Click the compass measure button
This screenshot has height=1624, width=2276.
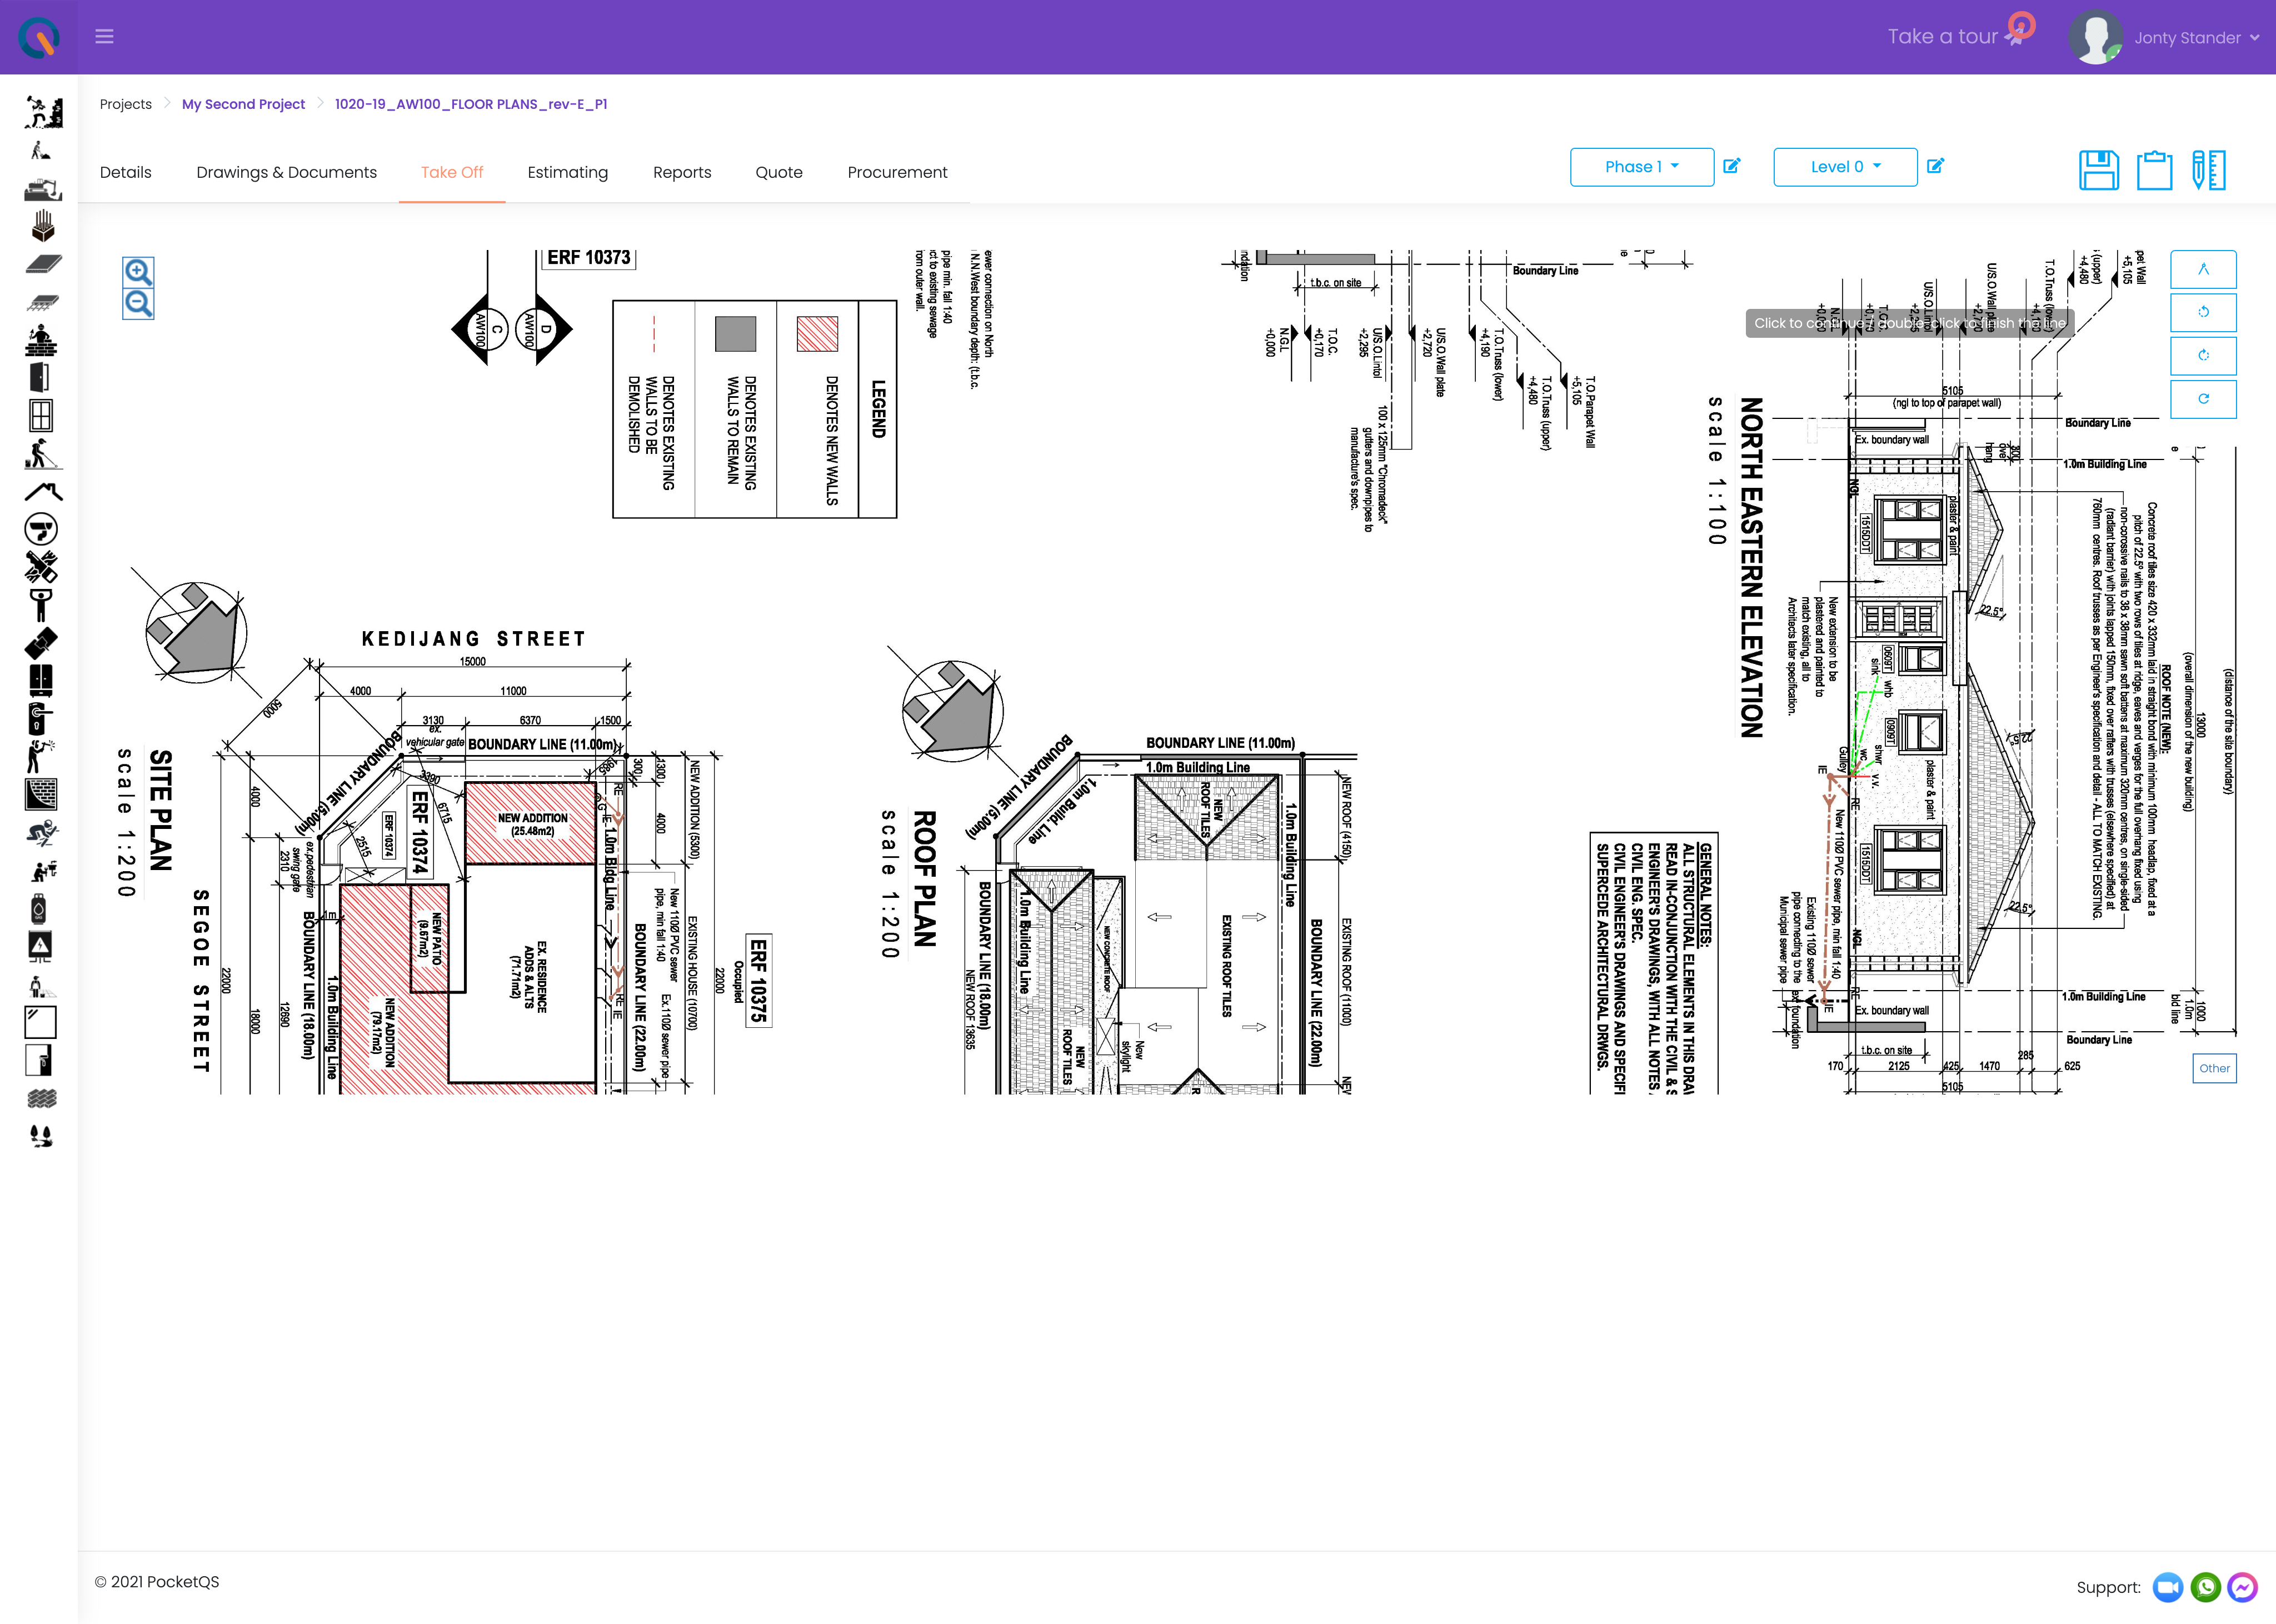(x=2203, y=269)
